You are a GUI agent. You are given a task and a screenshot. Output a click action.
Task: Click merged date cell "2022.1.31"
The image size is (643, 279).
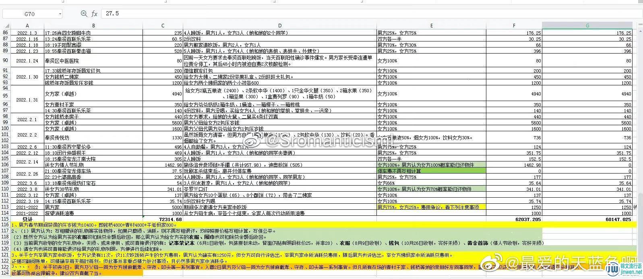click(x=27, y=99)
